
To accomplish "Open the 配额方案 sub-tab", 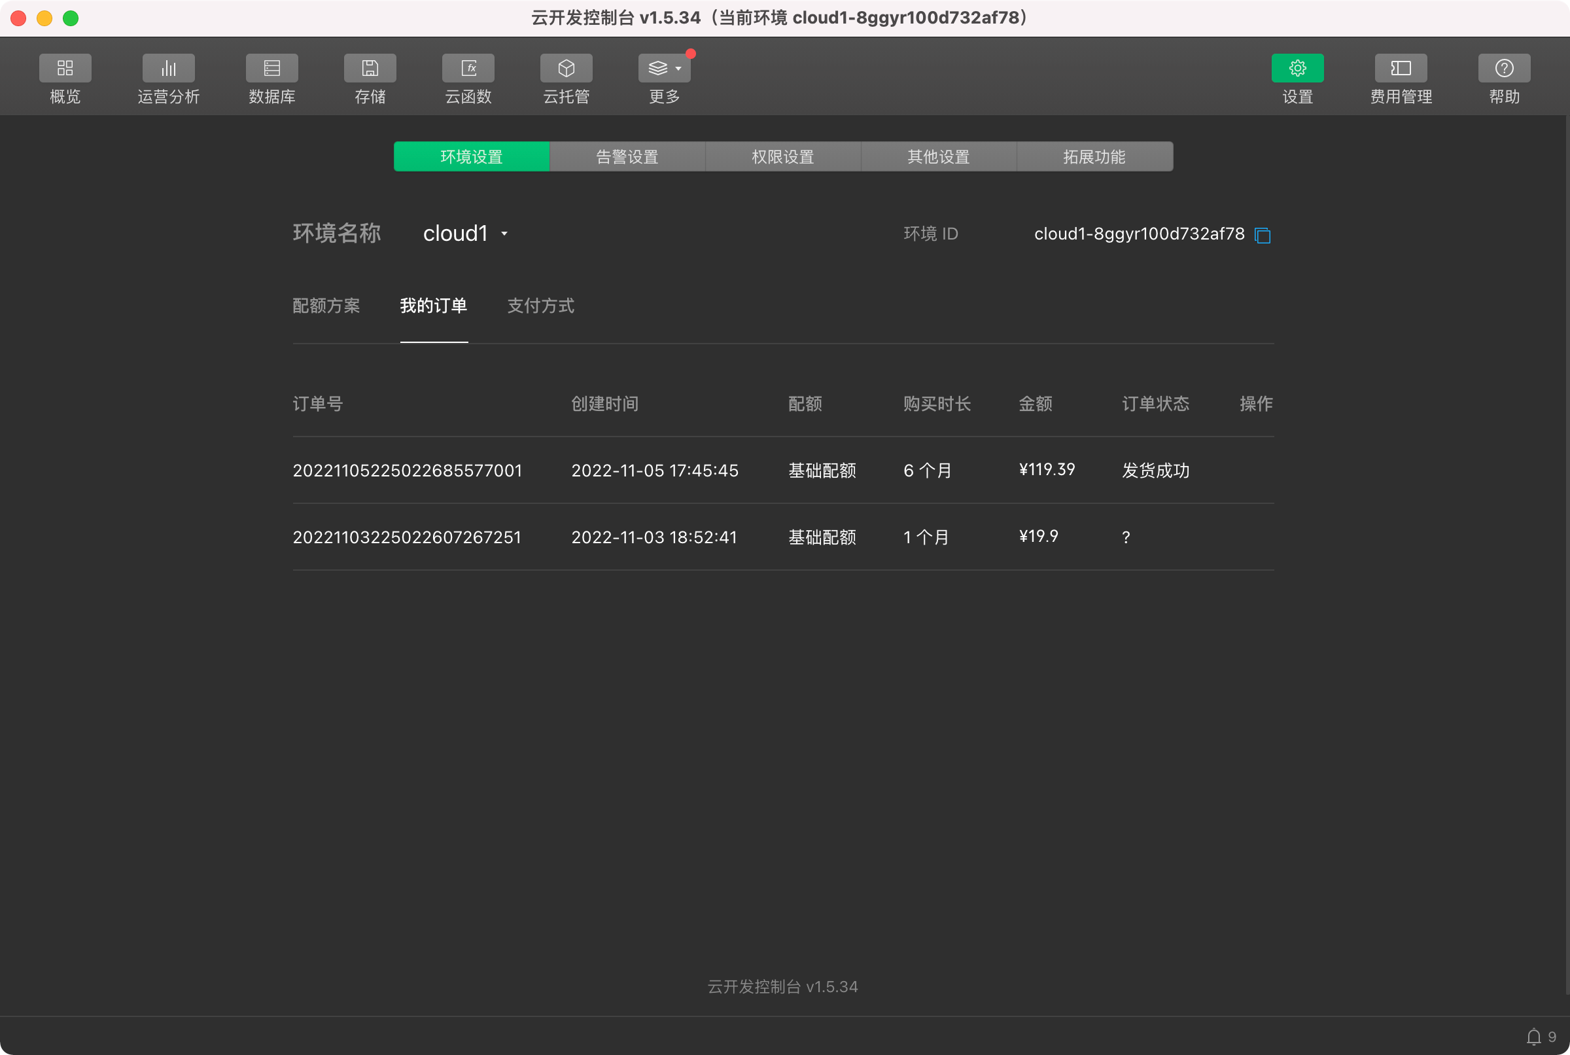I will tap(326, 306).
